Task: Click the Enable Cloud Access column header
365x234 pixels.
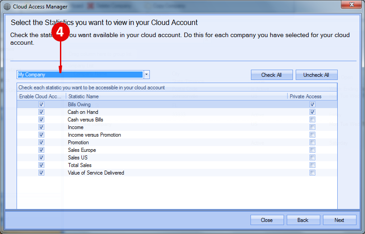Action: point(42,96)
